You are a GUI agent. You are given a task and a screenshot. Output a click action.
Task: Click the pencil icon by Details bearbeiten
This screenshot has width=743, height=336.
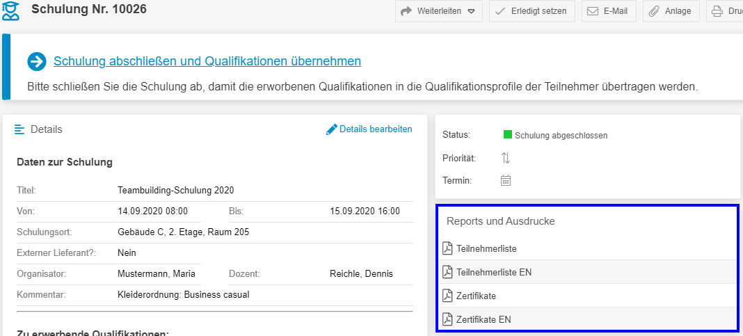[x=332, y=129]
